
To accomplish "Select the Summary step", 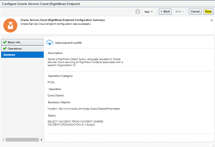I will 9,55.
